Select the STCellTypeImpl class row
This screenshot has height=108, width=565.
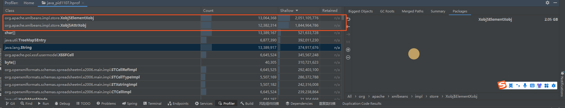click(172, 77)
